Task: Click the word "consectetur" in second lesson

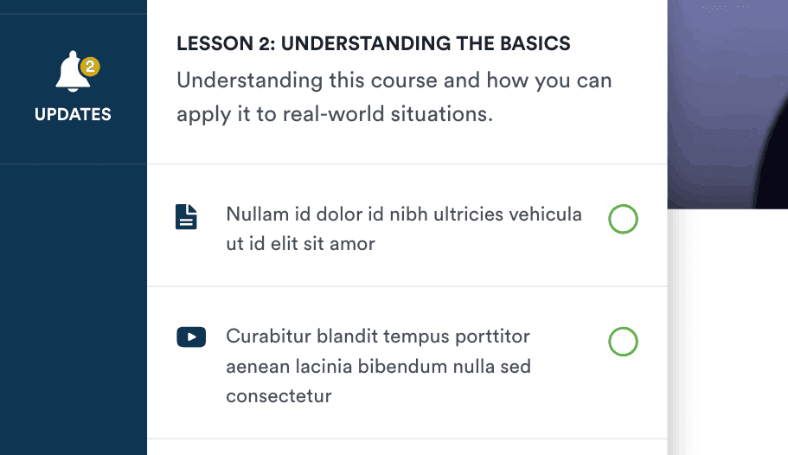Action: (279, 397)
